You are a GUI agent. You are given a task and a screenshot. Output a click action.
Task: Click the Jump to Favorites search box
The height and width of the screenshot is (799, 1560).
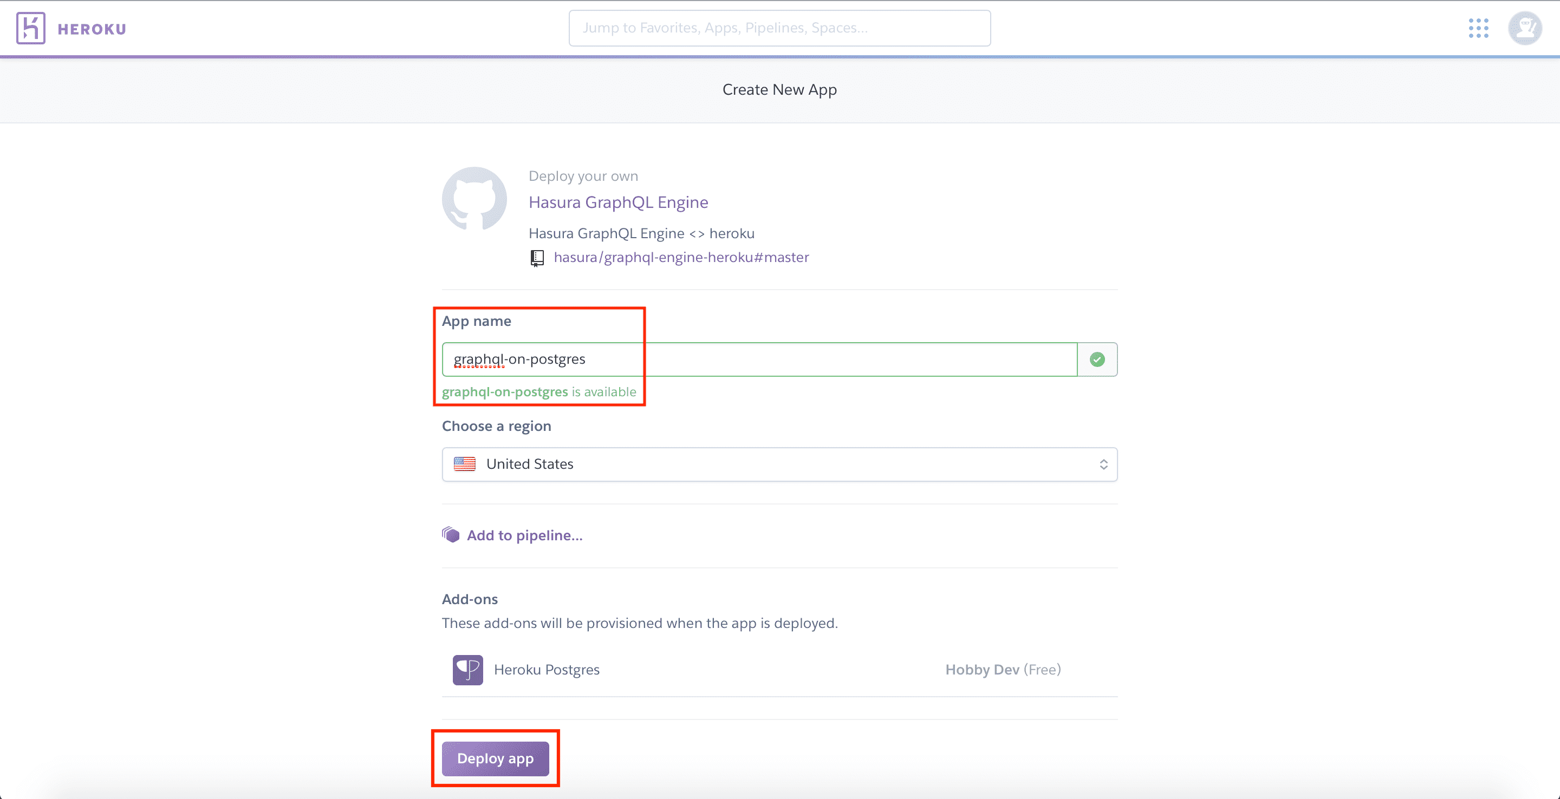coord(779,28)
